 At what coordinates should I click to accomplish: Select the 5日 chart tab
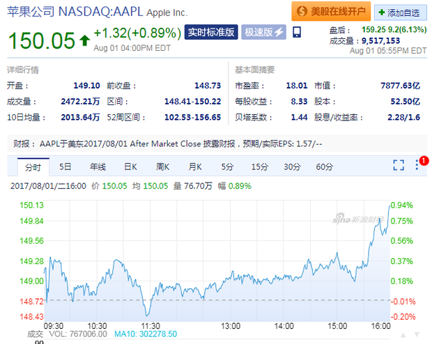(65, 167)
